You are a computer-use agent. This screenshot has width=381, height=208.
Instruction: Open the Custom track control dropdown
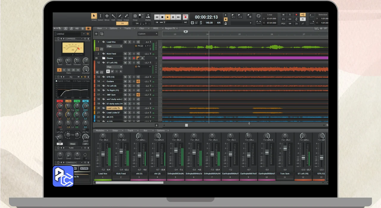click(x=148, y=34)
